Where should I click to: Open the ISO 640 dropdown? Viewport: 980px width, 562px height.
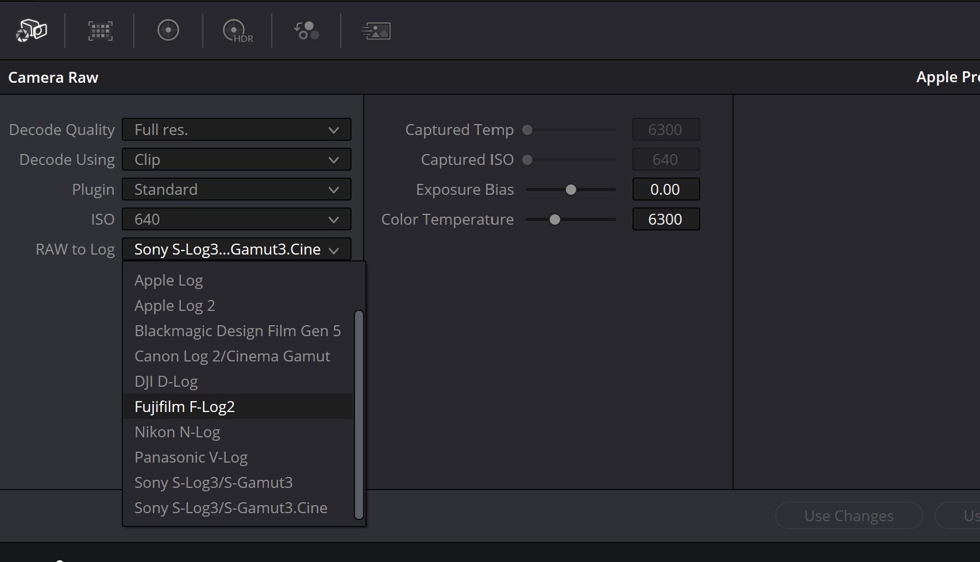point(236,220)
